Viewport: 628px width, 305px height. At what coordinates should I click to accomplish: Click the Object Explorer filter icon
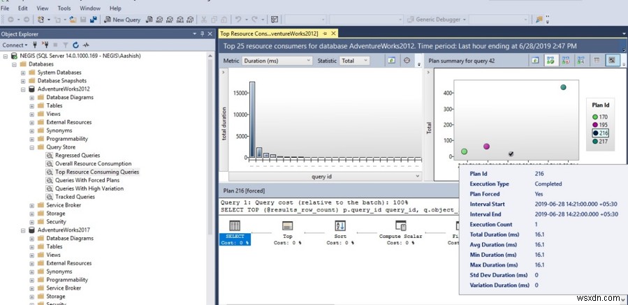(66, 45)
